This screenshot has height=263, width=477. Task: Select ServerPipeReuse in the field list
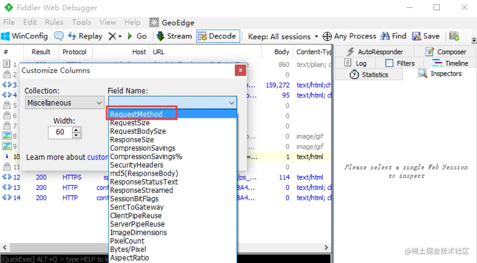click(172, 224)
